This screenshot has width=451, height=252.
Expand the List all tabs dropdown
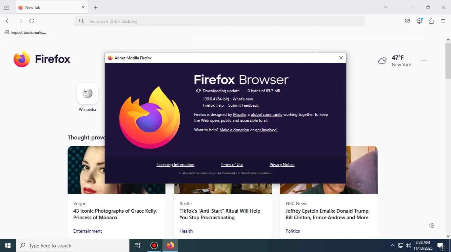385,7
